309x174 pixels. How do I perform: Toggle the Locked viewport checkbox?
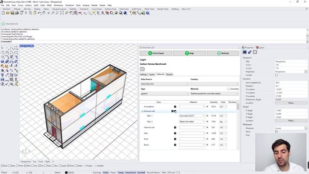tap(276, 75)
